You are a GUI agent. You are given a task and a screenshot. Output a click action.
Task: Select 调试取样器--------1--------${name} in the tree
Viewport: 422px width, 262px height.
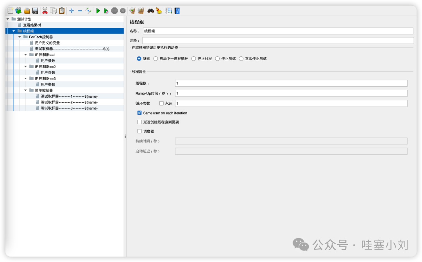point(69,96)
